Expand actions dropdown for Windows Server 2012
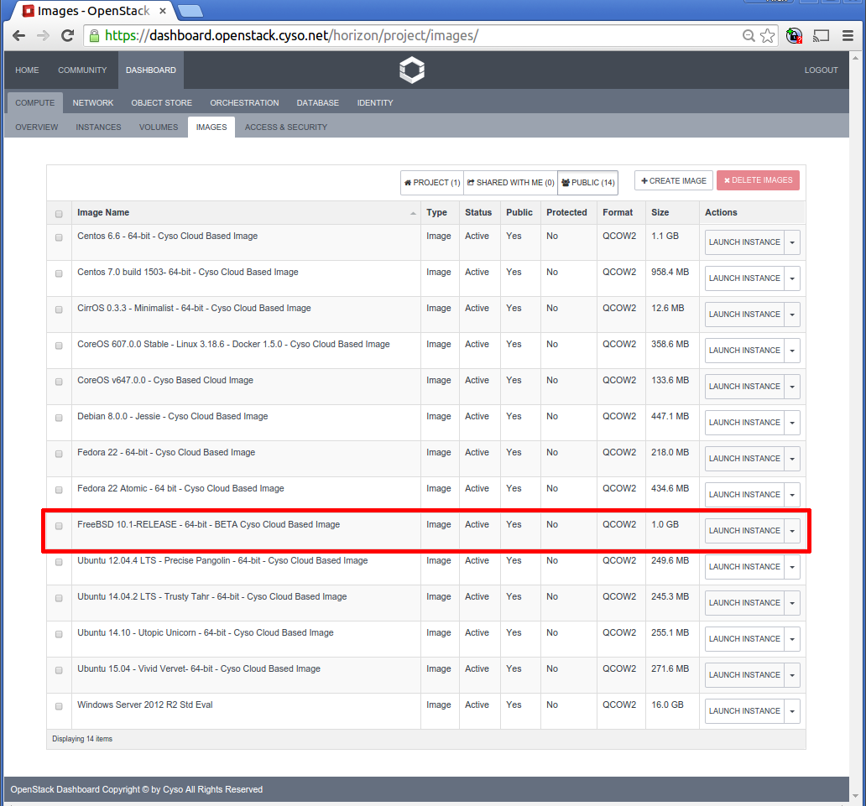 pyautogui.click(x=792, y=711)
